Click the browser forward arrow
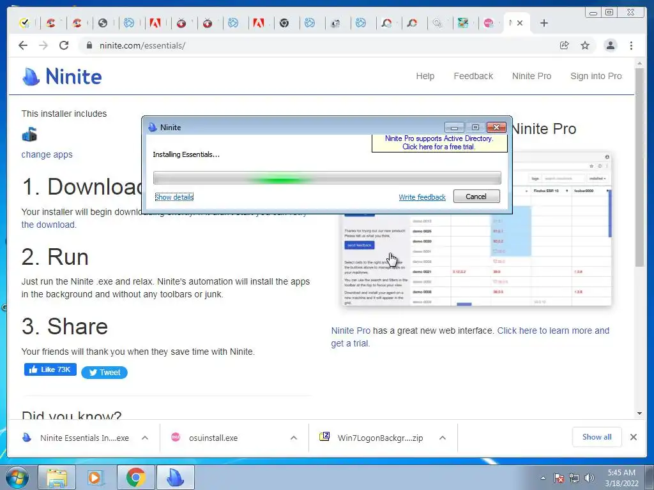This screenshot has width=654, height=490. pyautogui.click(x=43, y=45)
